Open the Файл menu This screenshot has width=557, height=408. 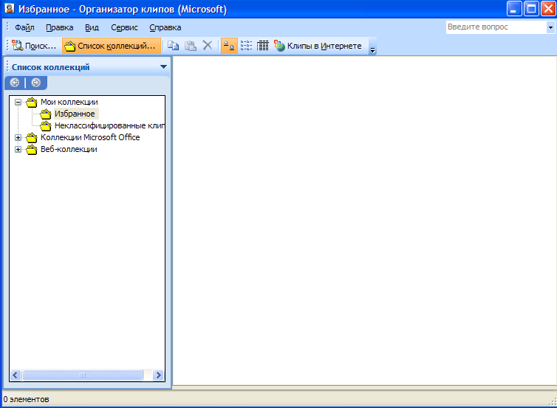click(24, 27)
